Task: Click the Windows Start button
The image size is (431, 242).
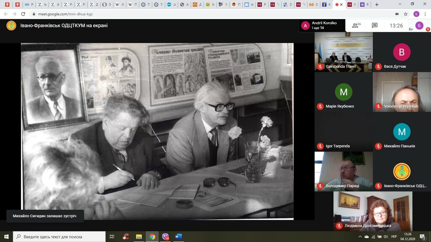Action: tap(6, 237)
